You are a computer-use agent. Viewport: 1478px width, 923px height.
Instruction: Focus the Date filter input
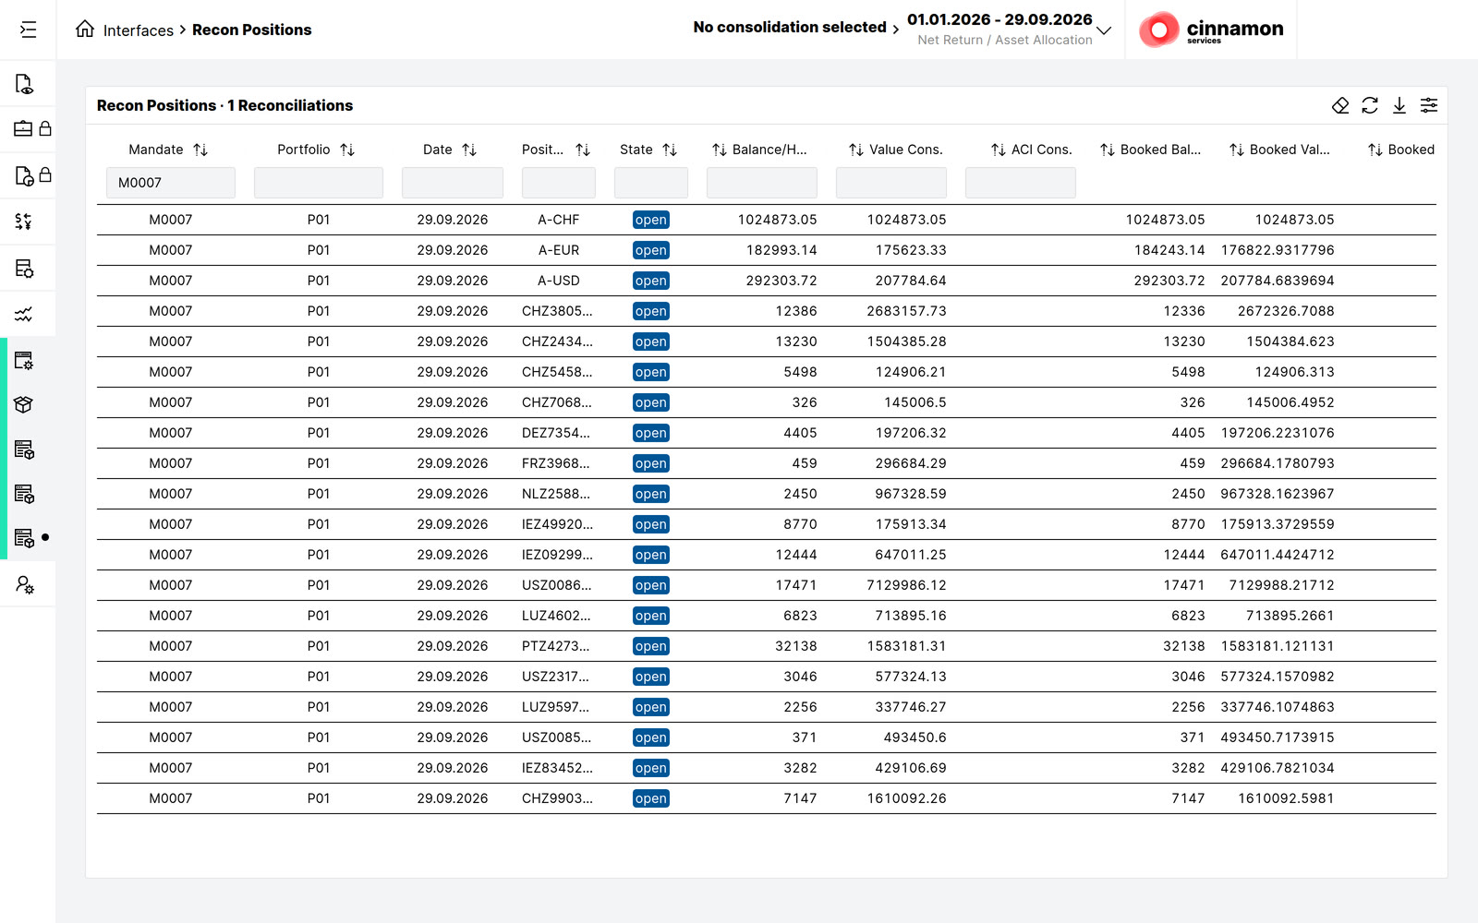click(453, 183)
